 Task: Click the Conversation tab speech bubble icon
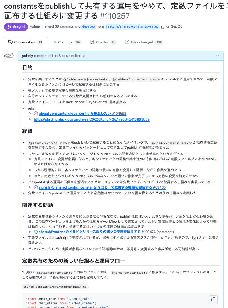[10, 42]
